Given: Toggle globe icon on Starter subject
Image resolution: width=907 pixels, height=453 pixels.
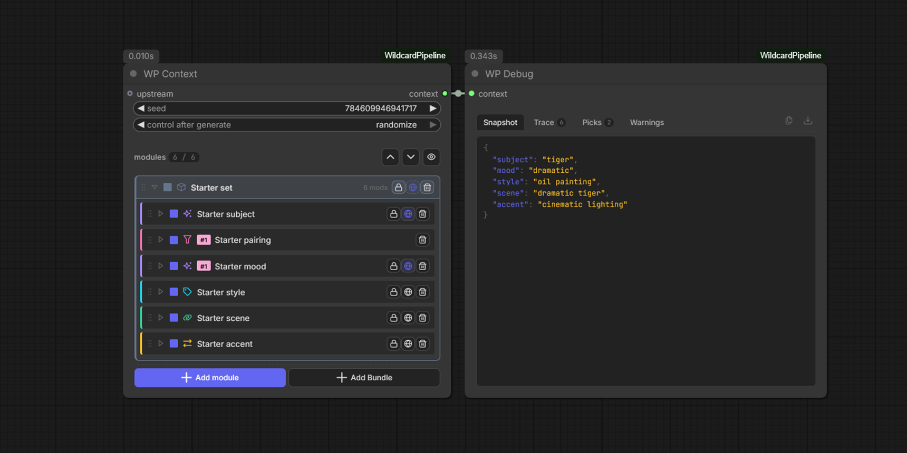Looking at the screenshot, I should [x=408, y=214].
